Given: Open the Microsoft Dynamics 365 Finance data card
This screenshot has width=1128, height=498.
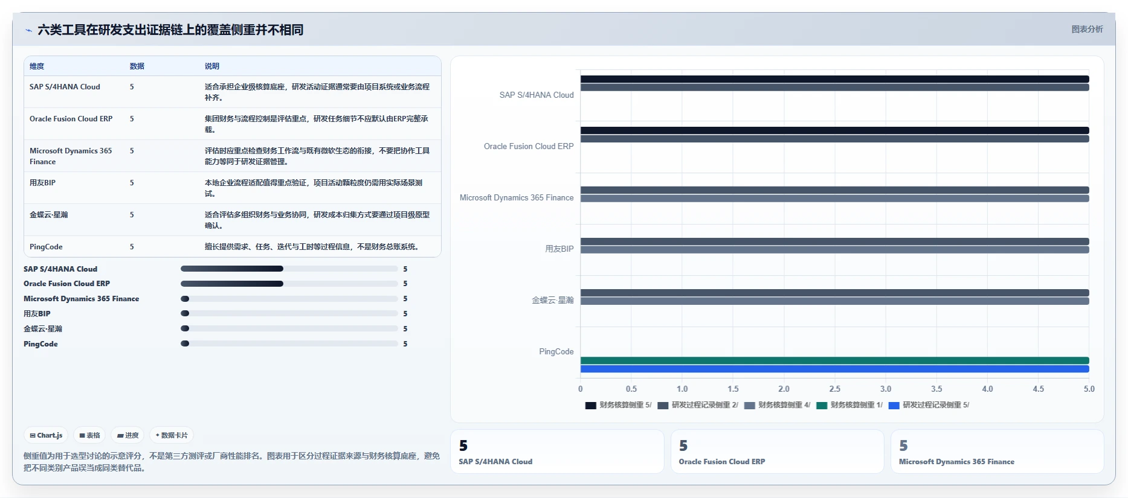Looking at the screenshot, I should (997, 452).
